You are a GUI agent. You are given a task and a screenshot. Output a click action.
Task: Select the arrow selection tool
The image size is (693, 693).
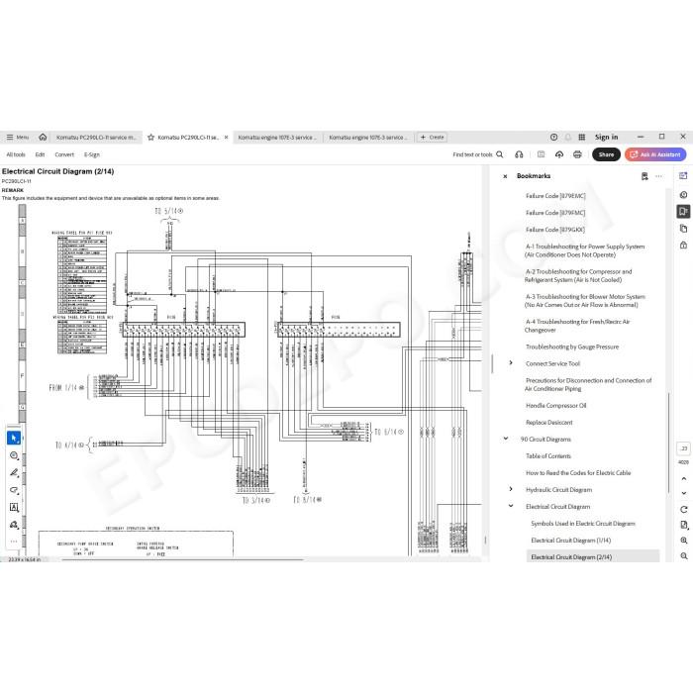tap(14, 438)
